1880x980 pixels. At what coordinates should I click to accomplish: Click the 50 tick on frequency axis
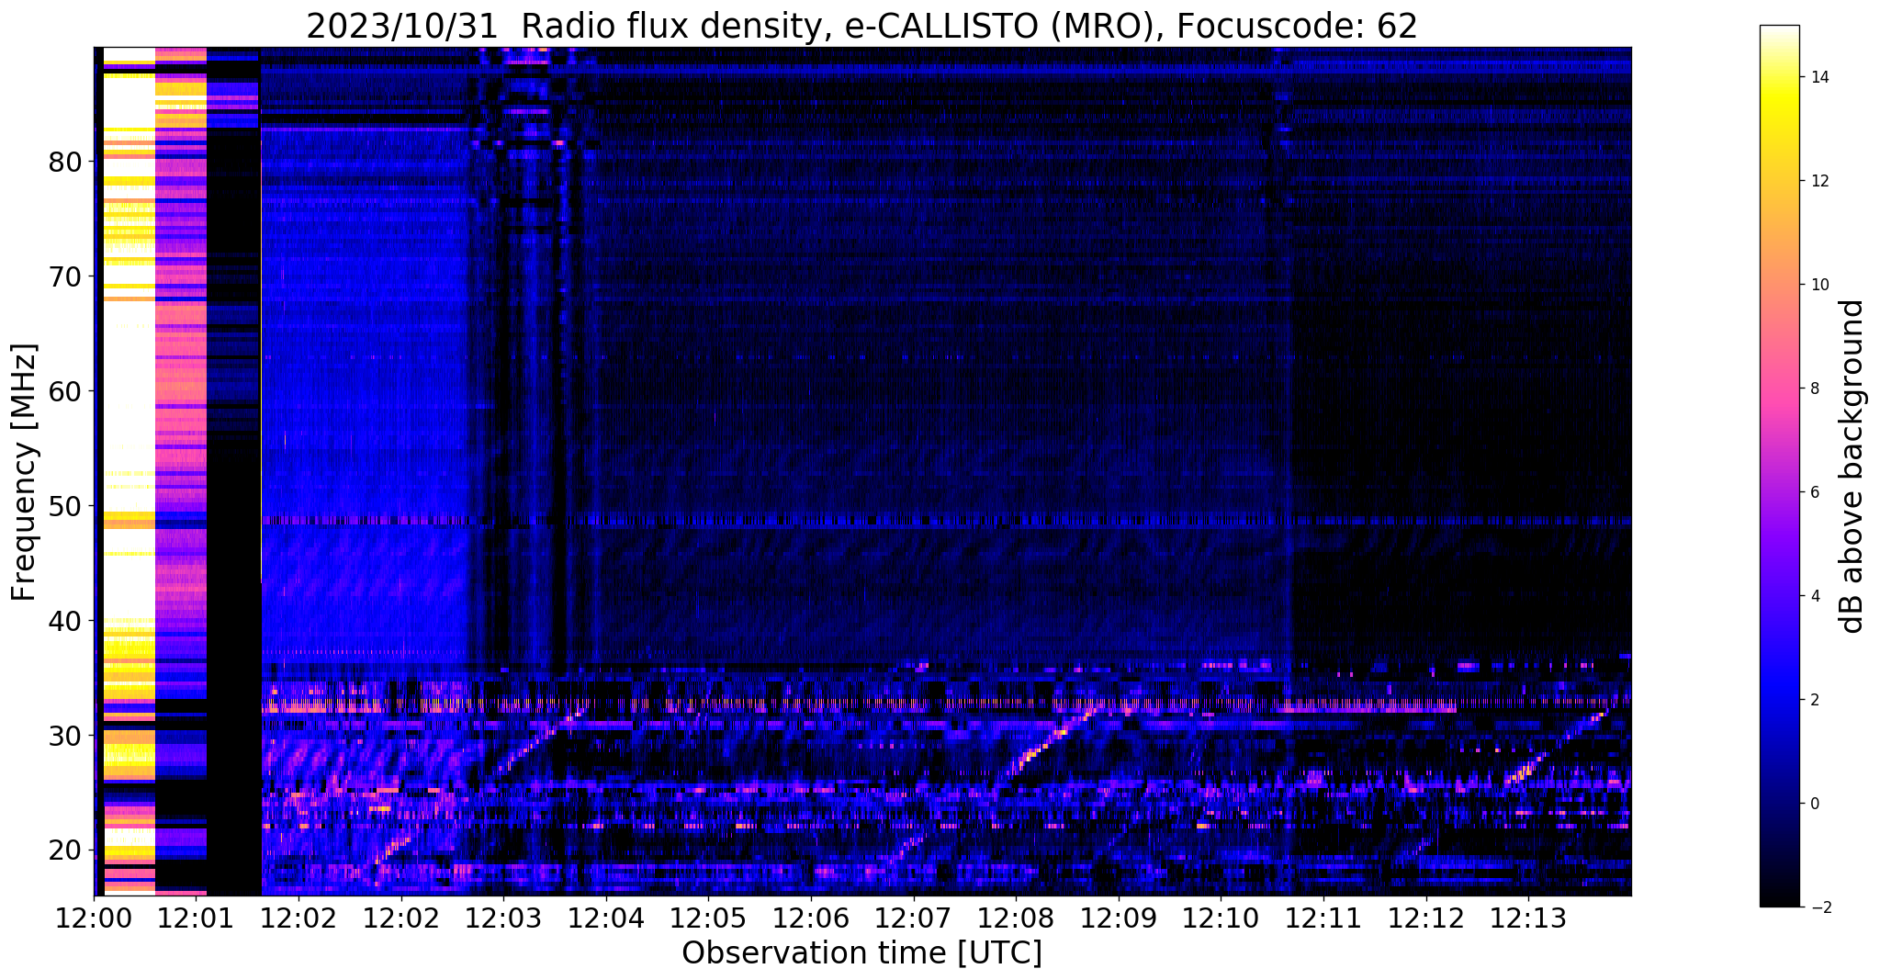pos(65,507)
